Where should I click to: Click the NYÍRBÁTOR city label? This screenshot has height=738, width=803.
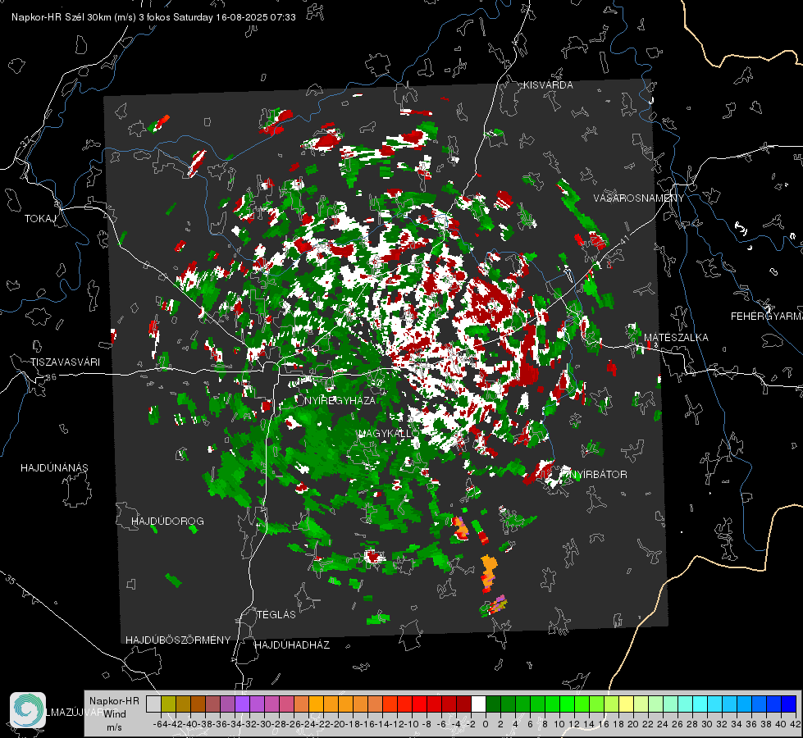(598, 475)
